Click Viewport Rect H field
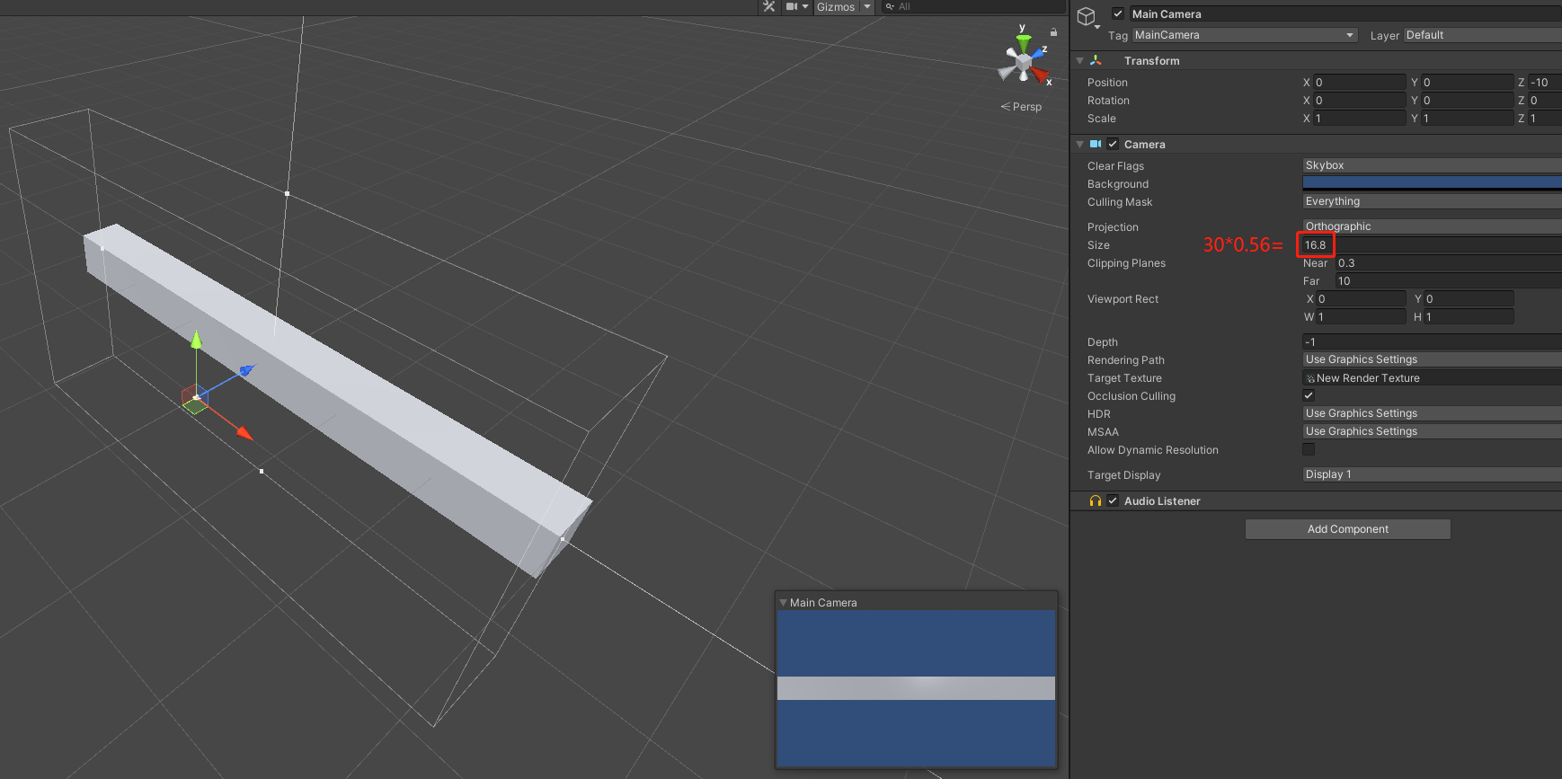Image resolution: width=1562 pixels, height=779 pixels. [1469, 317]
